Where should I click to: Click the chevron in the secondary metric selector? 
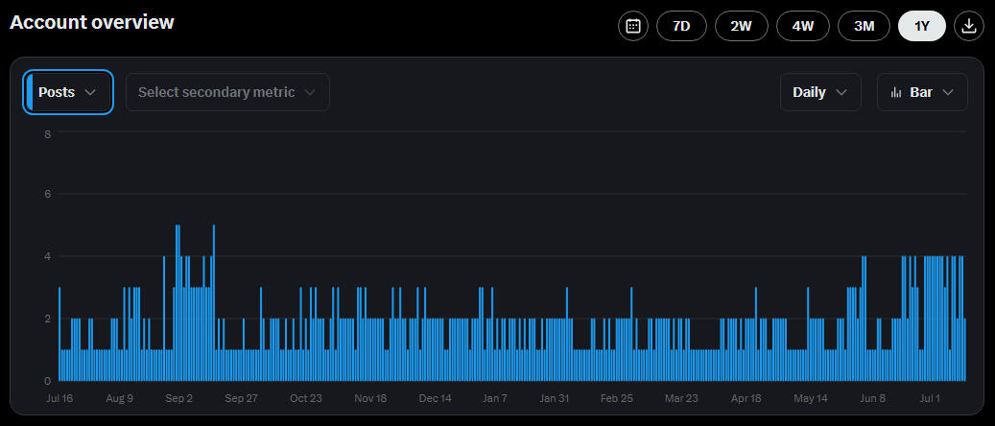click(310, 92)
